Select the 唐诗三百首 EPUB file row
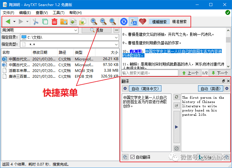This screenshot has width=232, height=168. 60,77
